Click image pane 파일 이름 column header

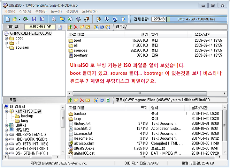pos(96,35)
